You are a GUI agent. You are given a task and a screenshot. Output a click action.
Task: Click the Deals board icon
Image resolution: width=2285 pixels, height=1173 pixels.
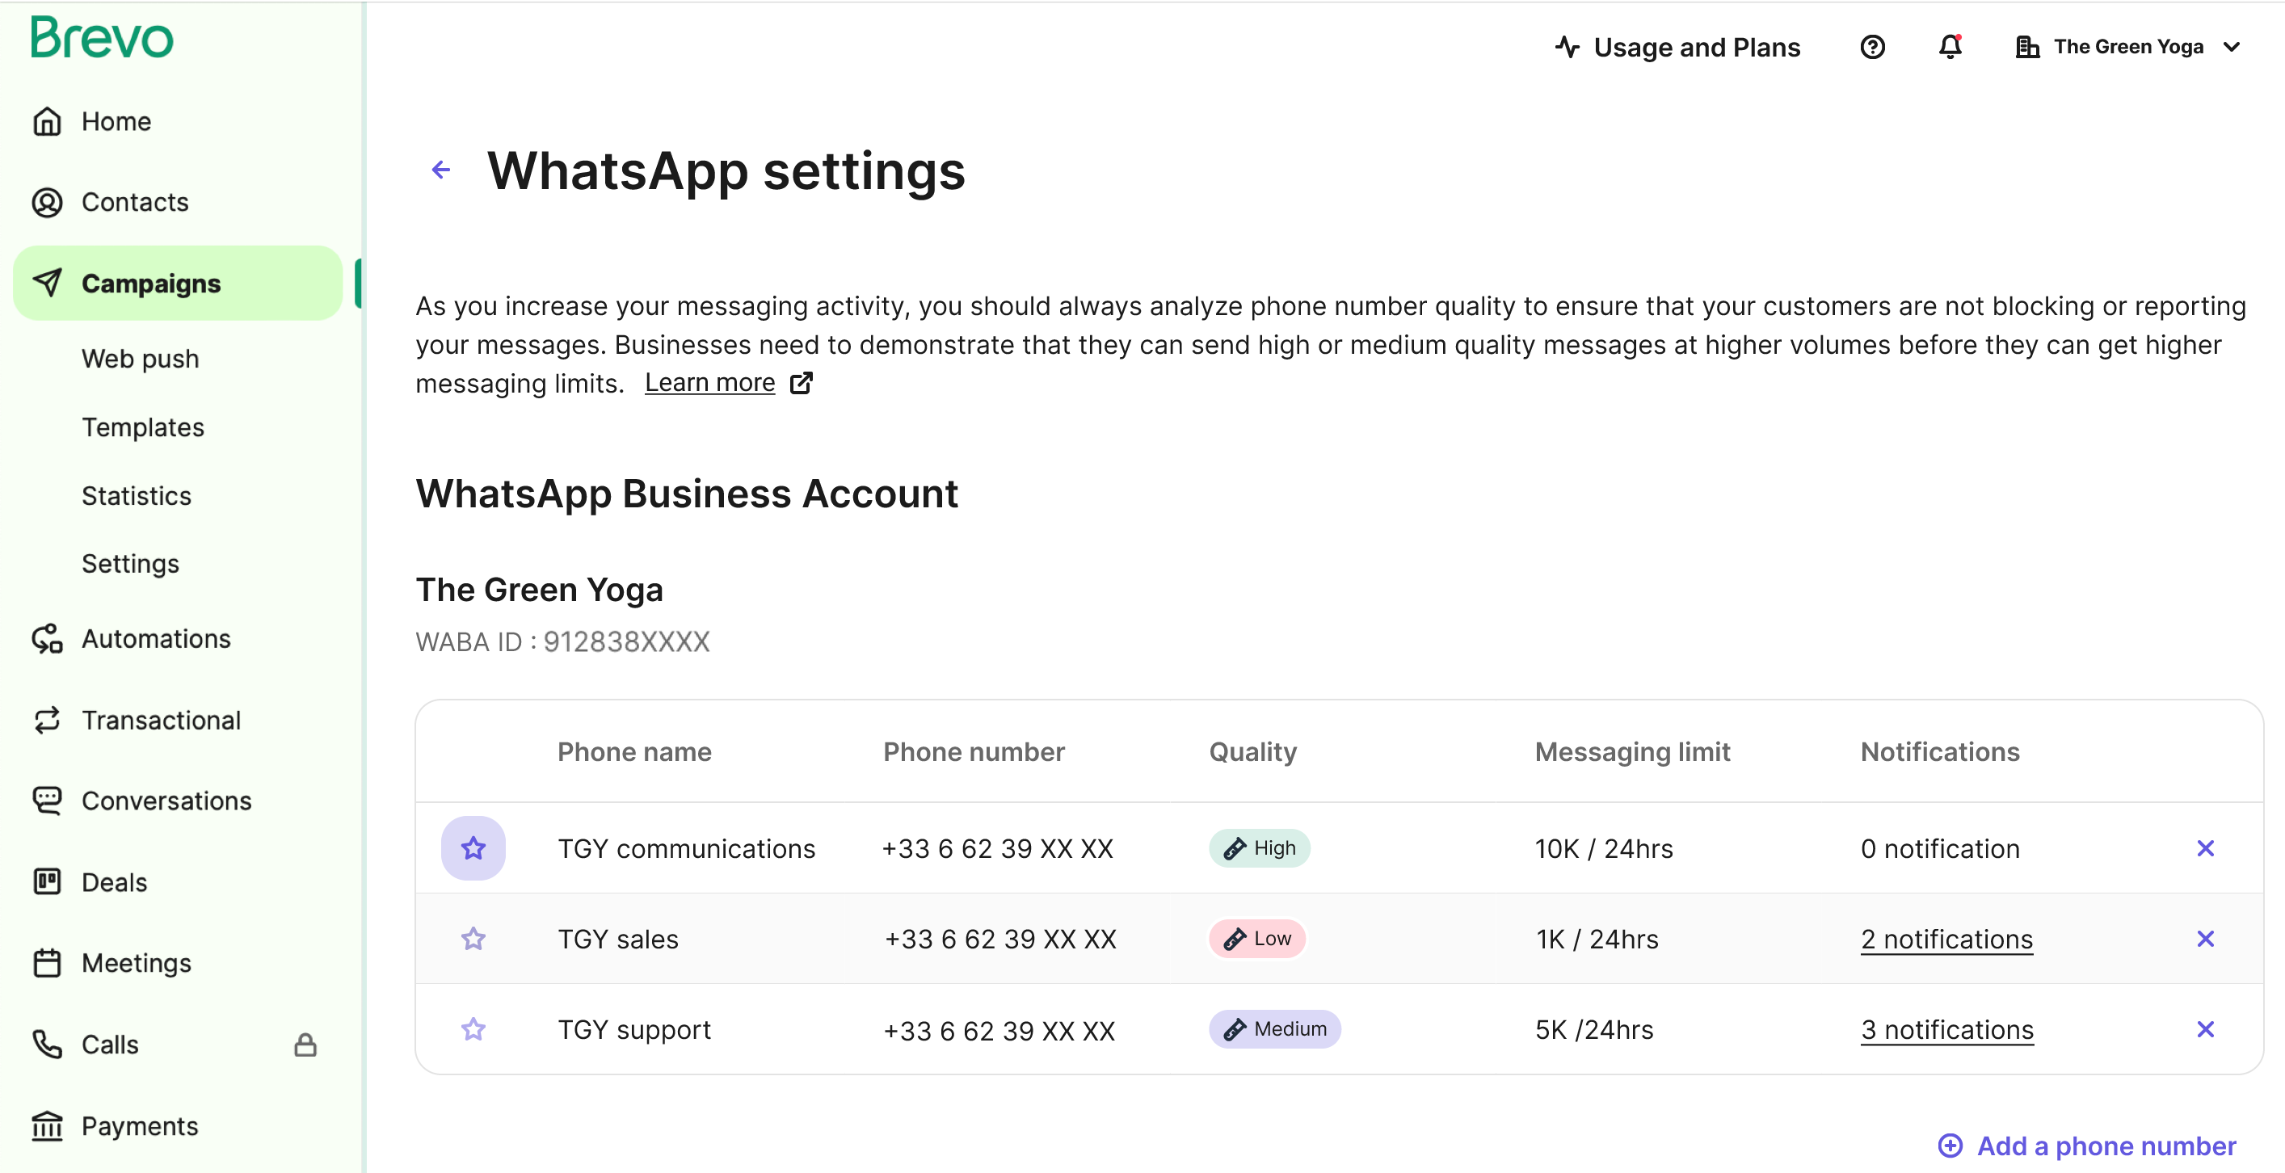coord(47,882)
